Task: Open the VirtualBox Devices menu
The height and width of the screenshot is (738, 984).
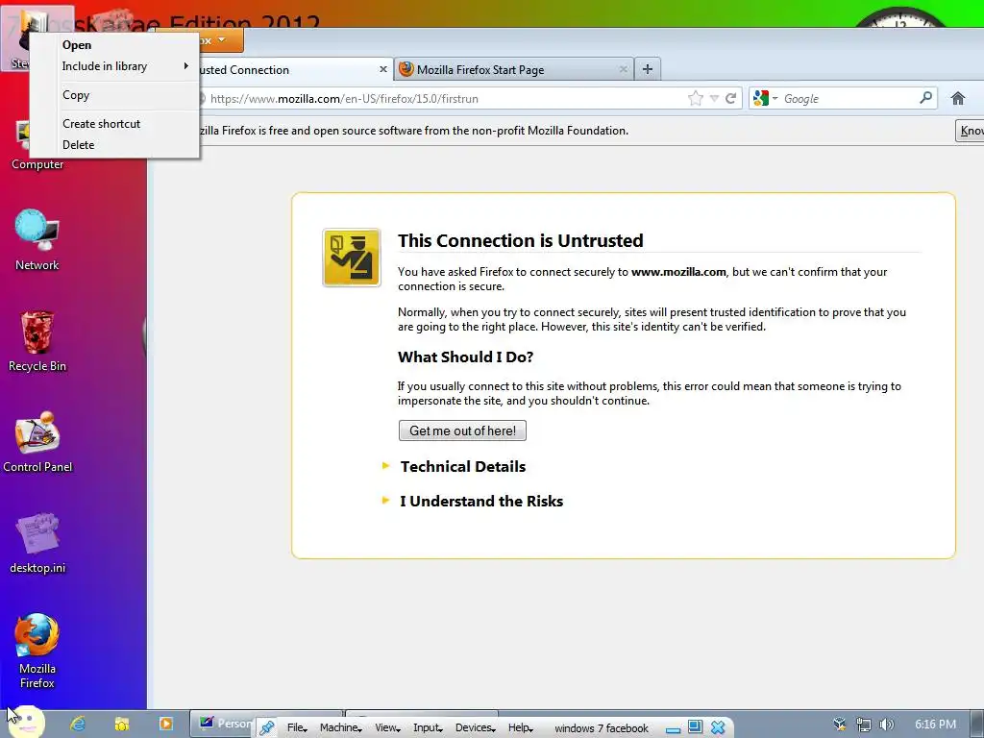Action: tap(475, 728)
